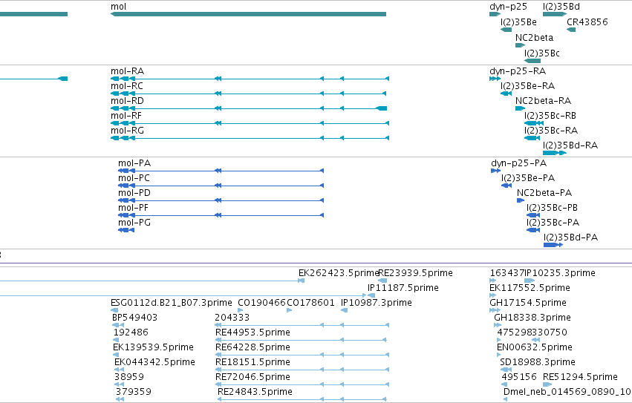Select EST RE72046.5prime

point(302,384)
